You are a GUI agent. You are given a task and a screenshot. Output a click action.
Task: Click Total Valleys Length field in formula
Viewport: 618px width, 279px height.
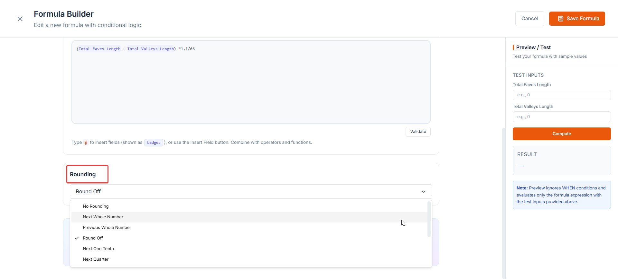151,49
